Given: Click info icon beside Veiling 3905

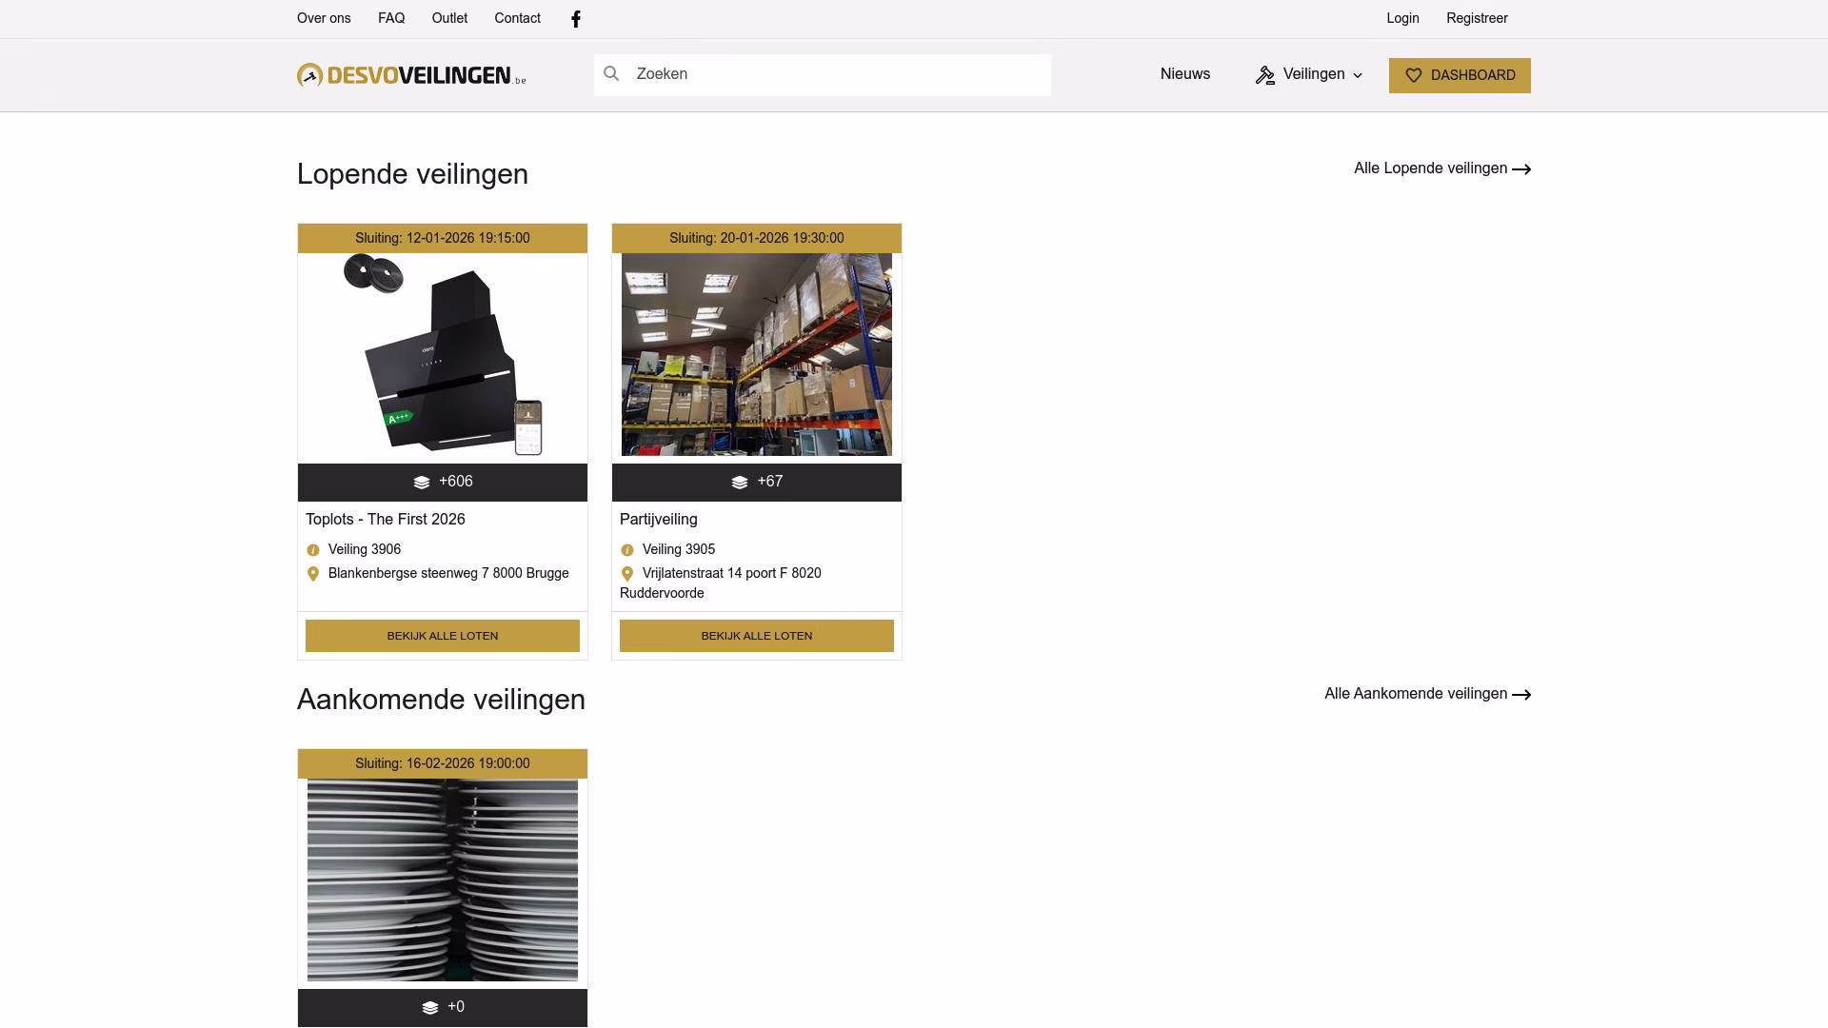Looking at the screenshot, I should [x=627, y=550].
